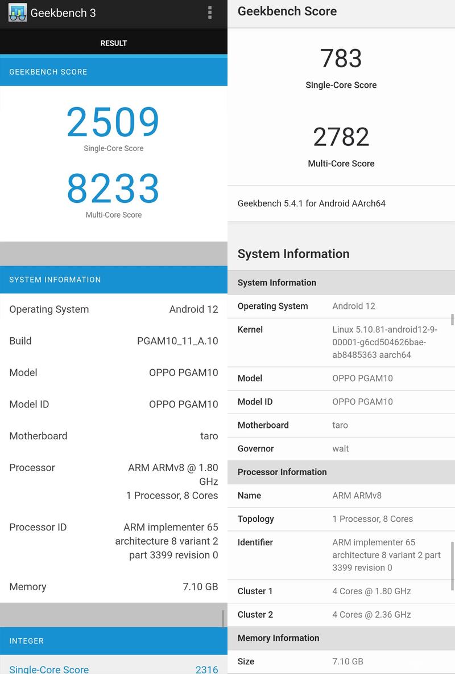Viewport: 455px width, 674px height.
Task: Tap Android 12 in Geekbench 3 panel
Action: tap(193, 309)
